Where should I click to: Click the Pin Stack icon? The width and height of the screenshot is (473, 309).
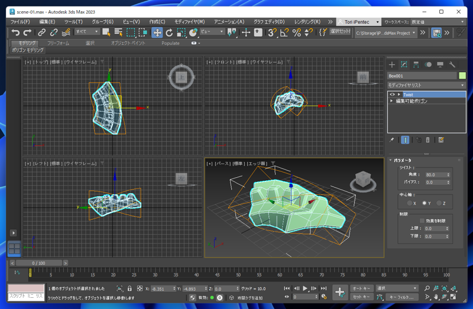click(x=391, y=140)
